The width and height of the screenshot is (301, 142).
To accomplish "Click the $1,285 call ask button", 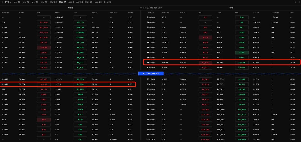I will 80,89.
